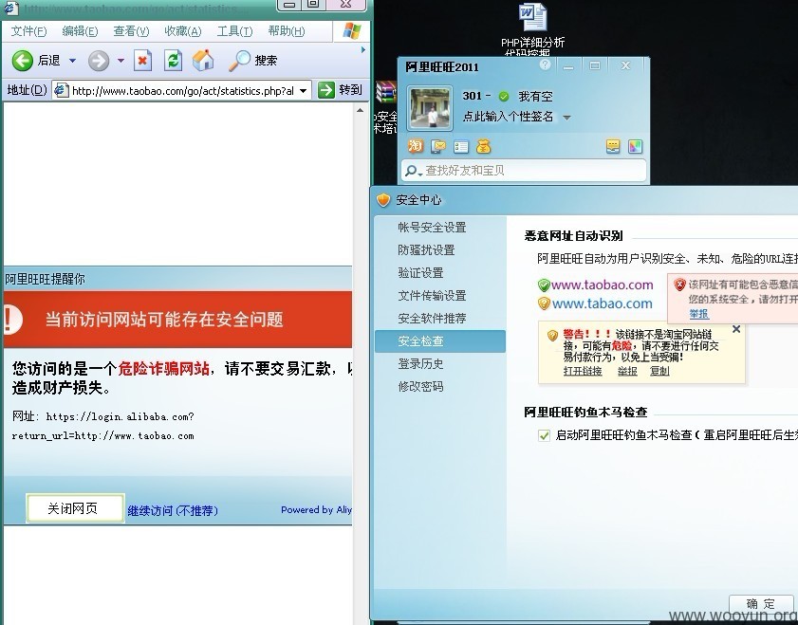Refresh the page with green arrows icon
798x625 pixels.
tap(173, 61)
